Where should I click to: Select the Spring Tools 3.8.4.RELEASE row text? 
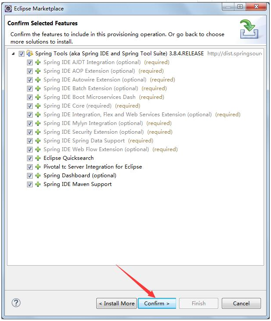pyautogui.click(x=119, y=54)
